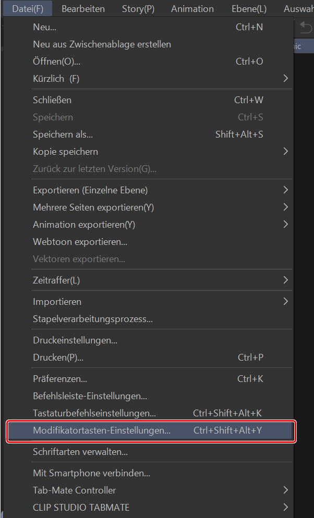Open the Animation menu in menu bar
The image size is (314, 518).
point(192,9)
